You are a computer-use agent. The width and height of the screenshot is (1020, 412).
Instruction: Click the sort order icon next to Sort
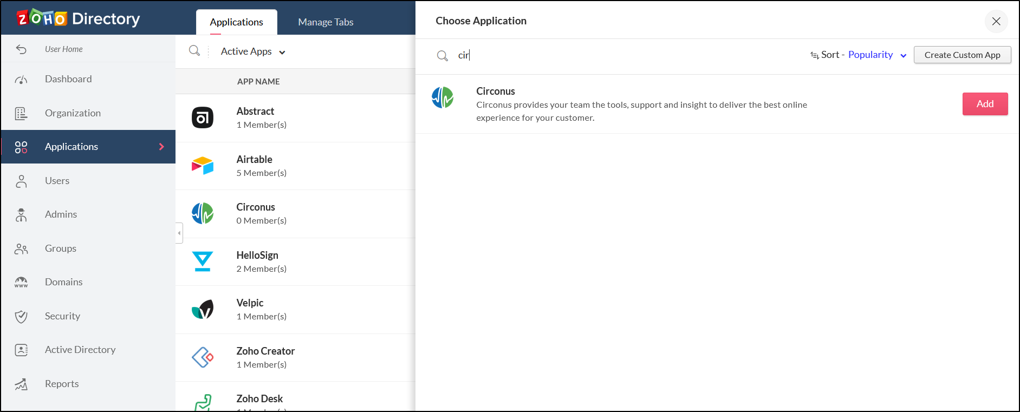(815, 55)
